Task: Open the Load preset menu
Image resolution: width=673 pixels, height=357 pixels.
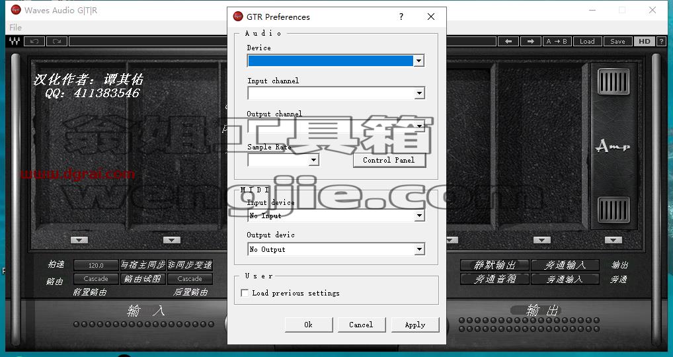Action: pos(587,41)
